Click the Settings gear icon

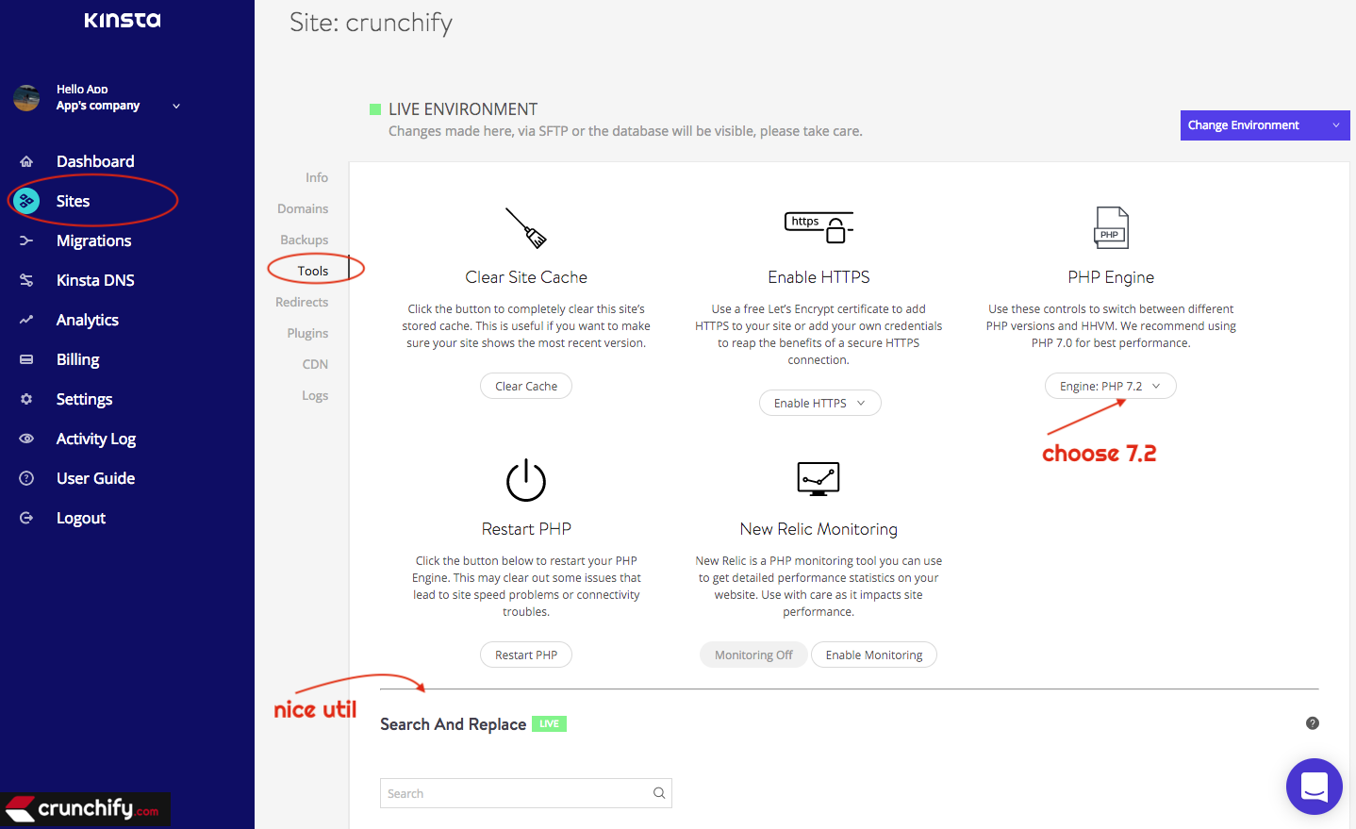26,399
